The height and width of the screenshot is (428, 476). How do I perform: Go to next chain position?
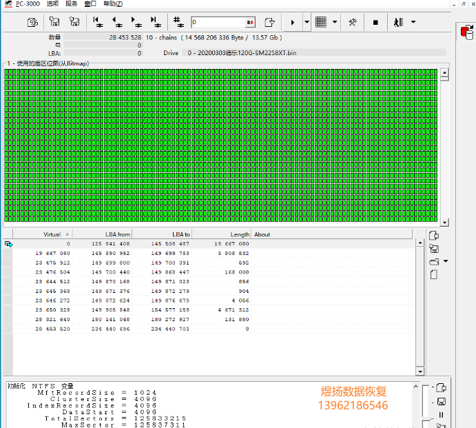136,22
